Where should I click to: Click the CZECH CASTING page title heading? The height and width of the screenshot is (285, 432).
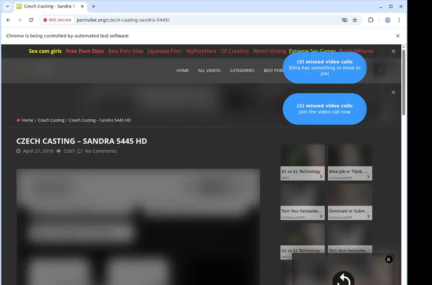(x=82, y=141)
